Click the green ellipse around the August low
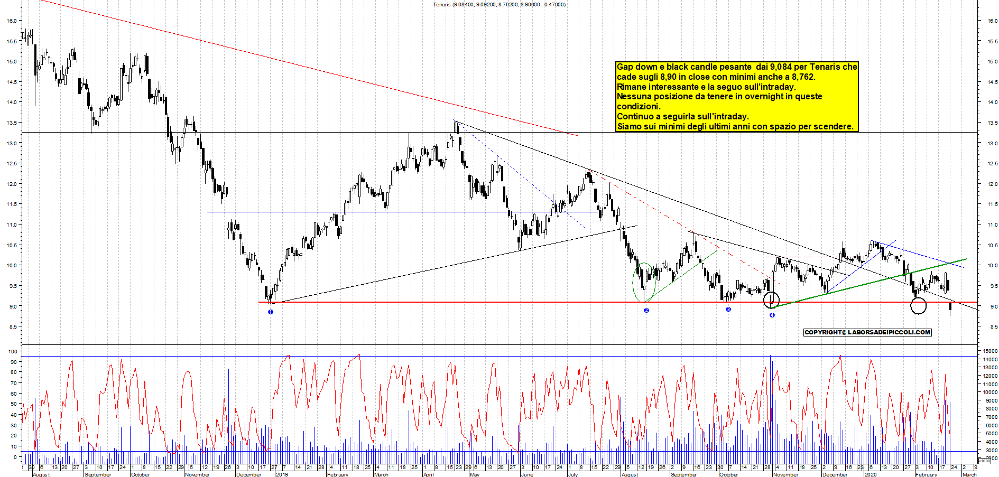This screenshot has height=477, width=999. (644, 282)
